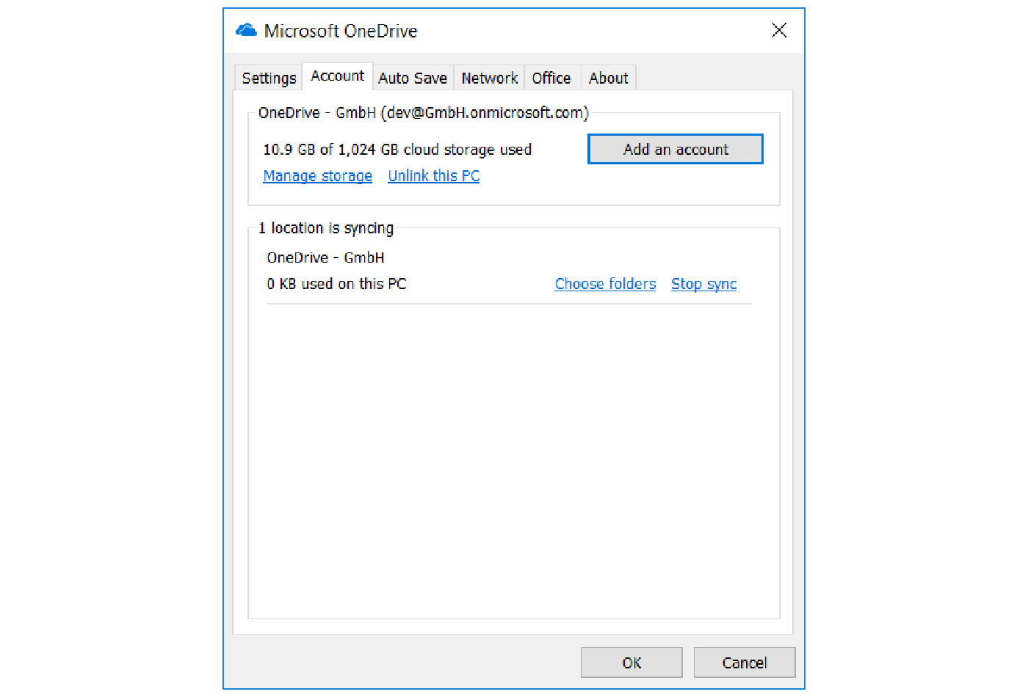Click the OneDrive cloud icon in title bar
The image size is (1028, 697).
pos(246,30)
